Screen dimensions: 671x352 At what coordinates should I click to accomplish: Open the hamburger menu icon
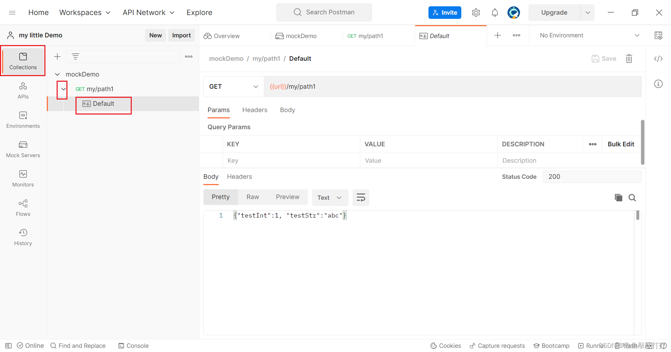[12, 13]
